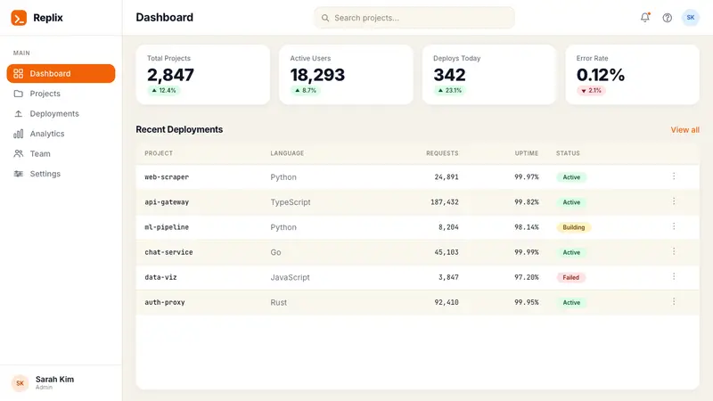Sort by STATUS column header

[x=568, y=153]
